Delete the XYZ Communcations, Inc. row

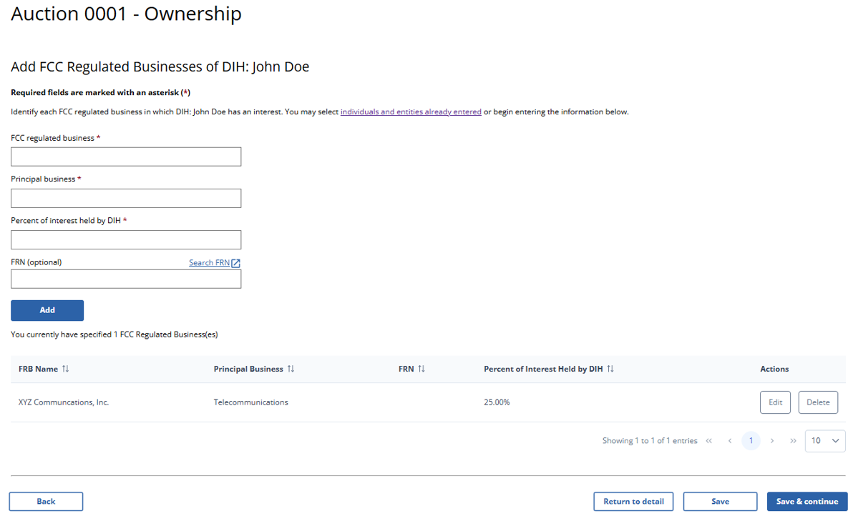tap(818, 402)
